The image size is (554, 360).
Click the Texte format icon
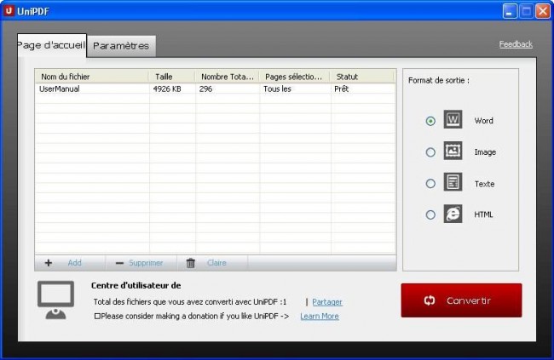[x=453, y=183]
